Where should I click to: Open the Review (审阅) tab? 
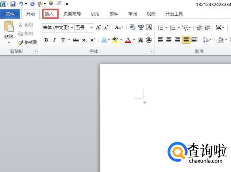(132, 14)
